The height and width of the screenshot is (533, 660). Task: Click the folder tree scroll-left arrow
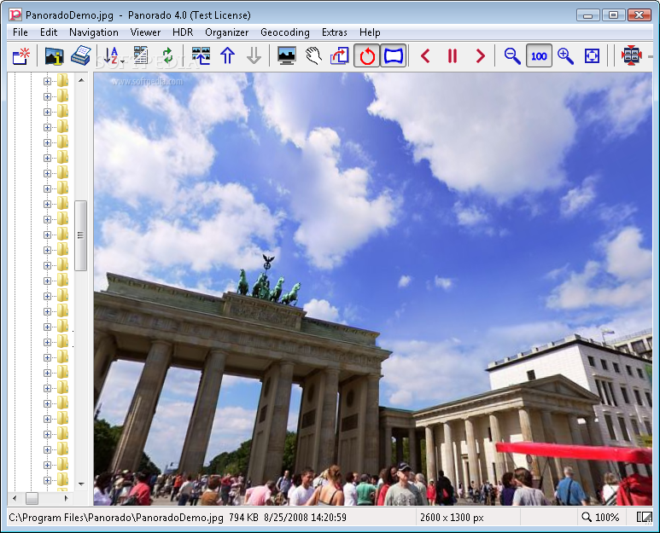point(15,499)
